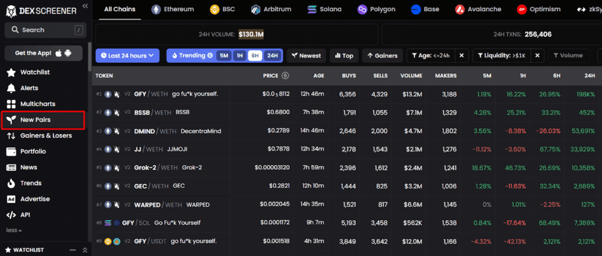Select the Polygon chain tab
The image size is (602, 256).
click(x=376, y=9)
